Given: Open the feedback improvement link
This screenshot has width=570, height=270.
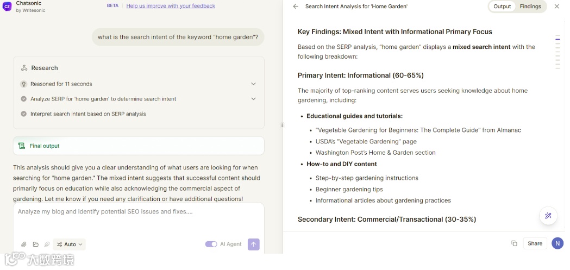Looking at the screenshot, I should [x=171, y=6].
